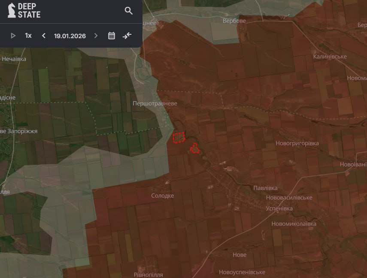Click the Солодке village label

coord(163,196)
